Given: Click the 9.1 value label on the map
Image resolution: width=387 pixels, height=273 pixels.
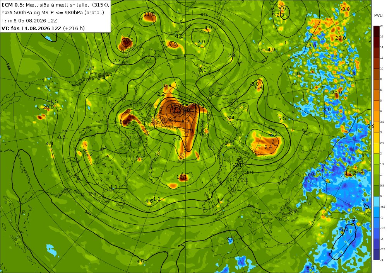Looking at the screenshot, I should pos(139,158).
